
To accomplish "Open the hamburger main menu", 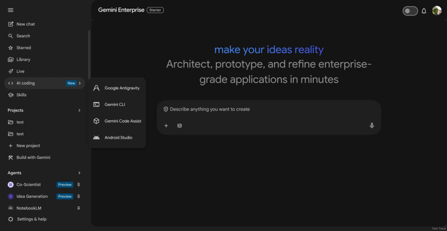I will pyautogui.click(x=10, y=10).
